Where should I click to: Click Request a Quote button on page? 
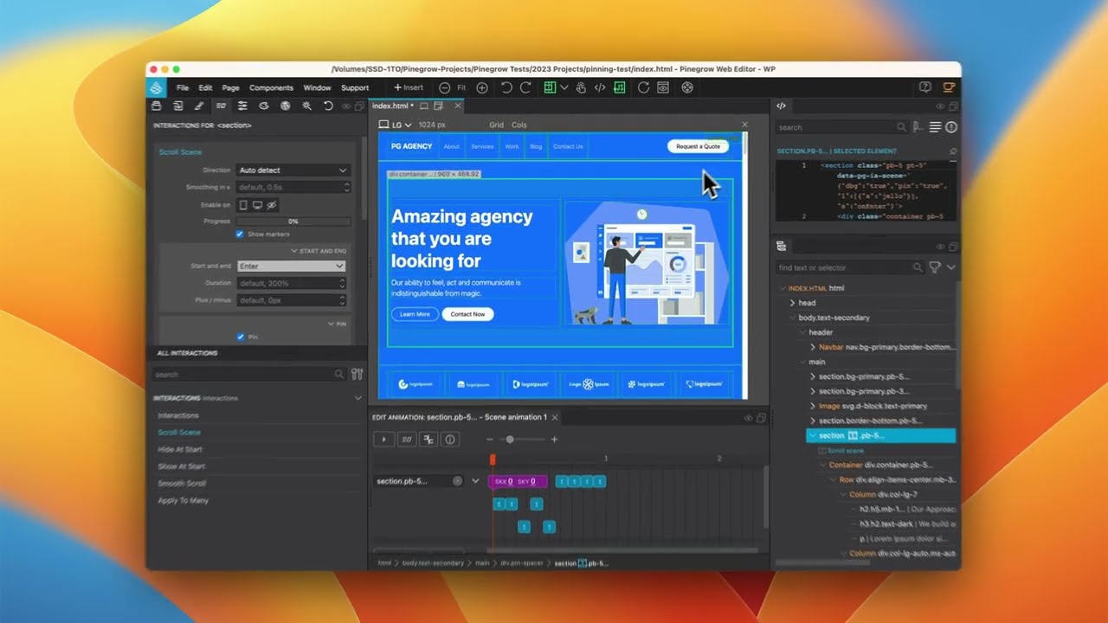pos(698,146)
